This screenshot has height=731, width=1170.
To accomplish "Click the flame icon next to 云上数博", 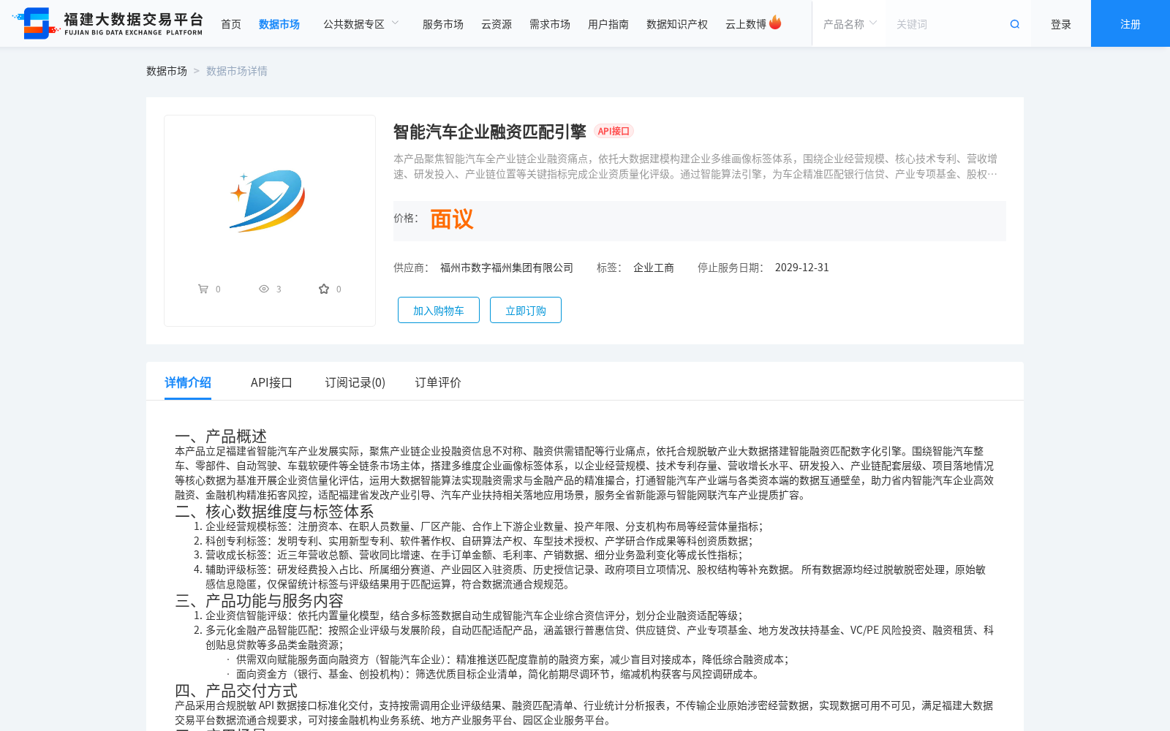I will (776, 23).
